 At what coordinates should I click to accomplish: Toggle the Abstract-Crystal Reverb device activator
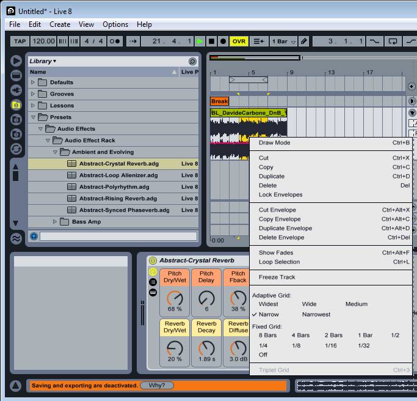coord(153,260)
